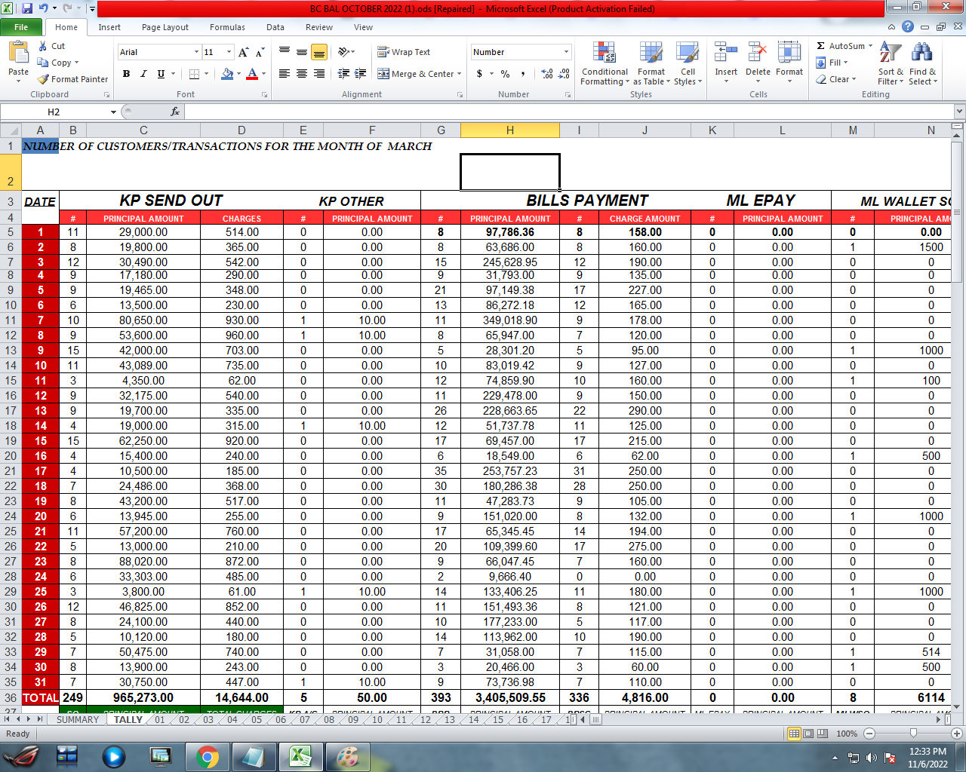Align text left
966x772 pixels.
(285, 73)
